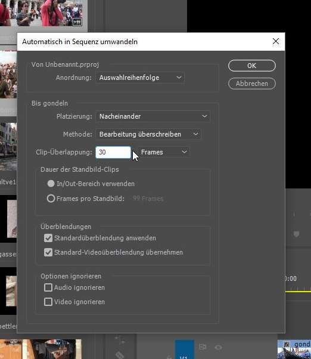The width and height of the screenshot is (311, 359).
Task: Cancel with the Abbrechen button
Action: 252,83
